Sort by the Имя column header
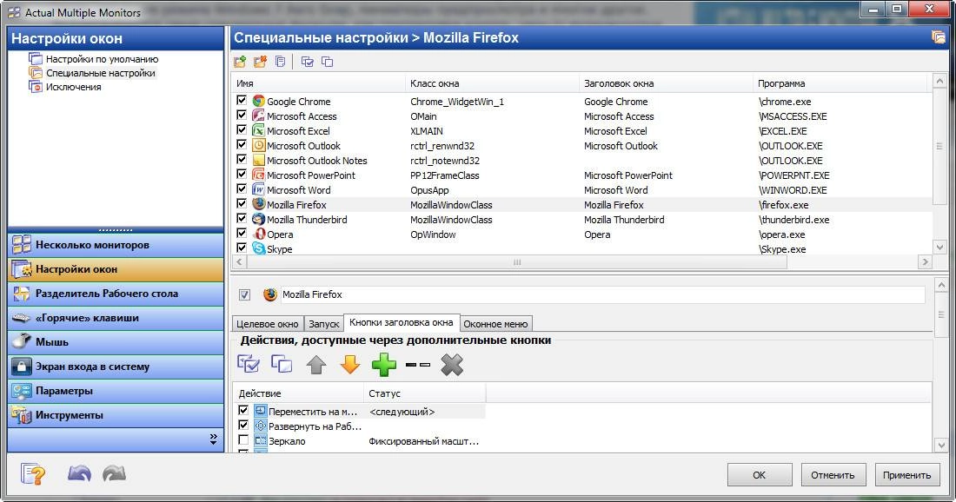This screenshot has width=956, height=502. point(318,83)
